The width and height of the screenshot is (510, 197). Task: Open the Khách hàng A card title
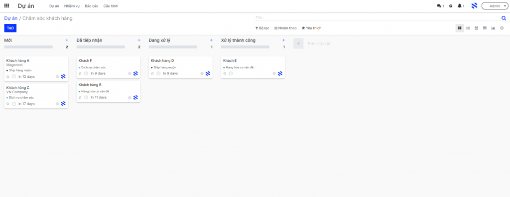pyautogui.click(x=18, y=60)
